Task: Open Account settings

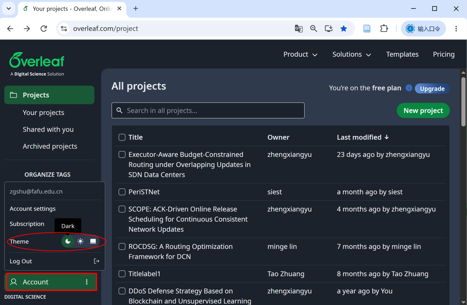Action: [33, 208]
